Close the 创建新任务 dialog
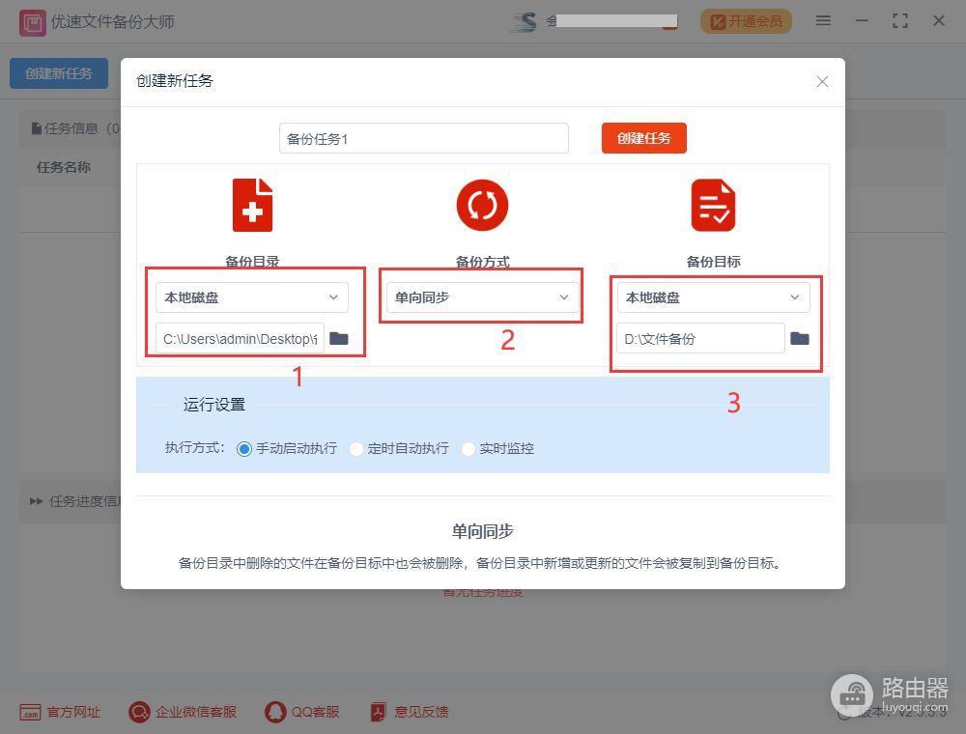This screenshot has height=734, width=966. click(x=822, y=82)
